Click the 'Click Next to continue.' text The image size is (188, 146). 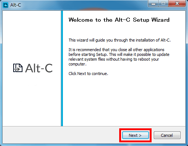88,74
